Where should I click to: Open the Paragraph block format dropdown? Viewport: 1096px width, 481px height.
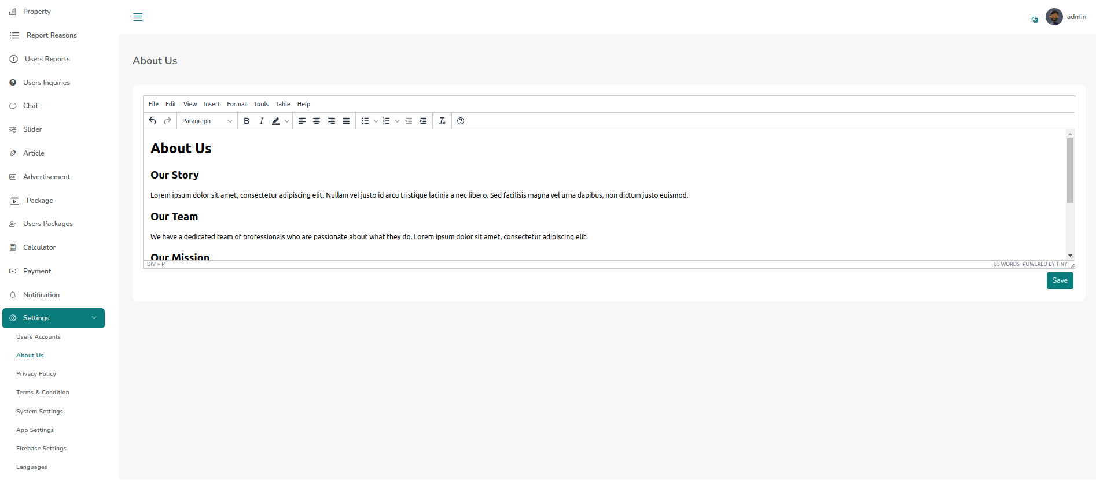(x=207, y=121)
